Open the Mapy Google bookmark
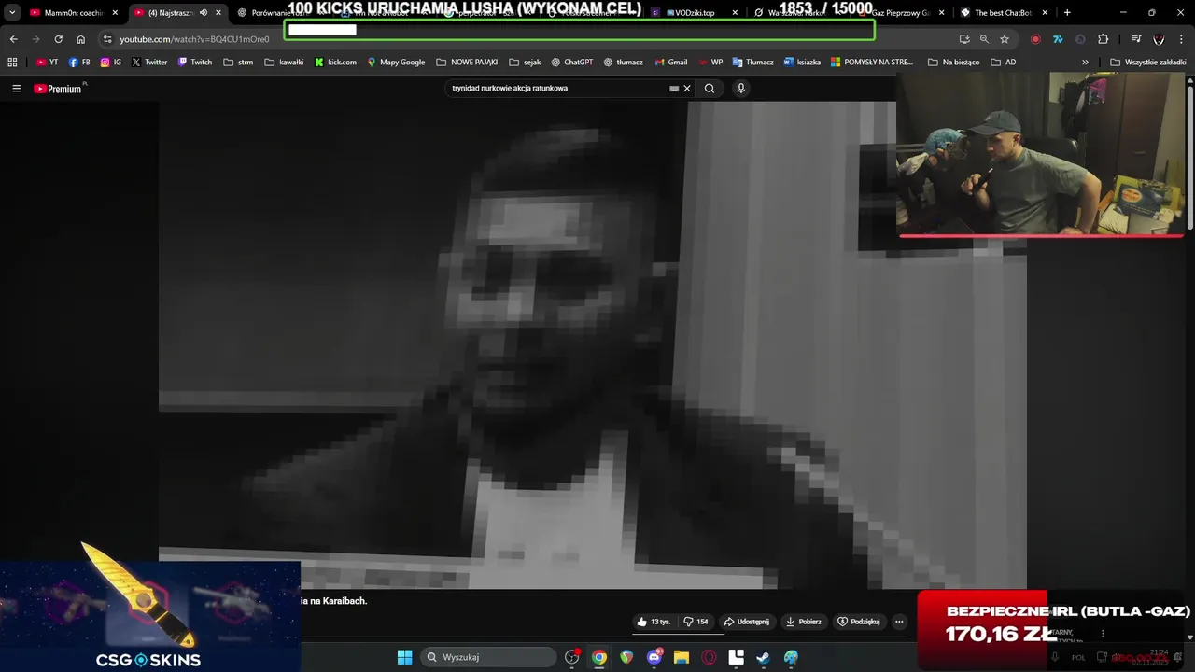 point(396,63)
